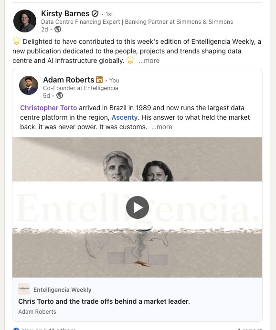Expand Adam Roberts' post text with ...more
This screenshot has width=276, height=330.
coord(162,127)
